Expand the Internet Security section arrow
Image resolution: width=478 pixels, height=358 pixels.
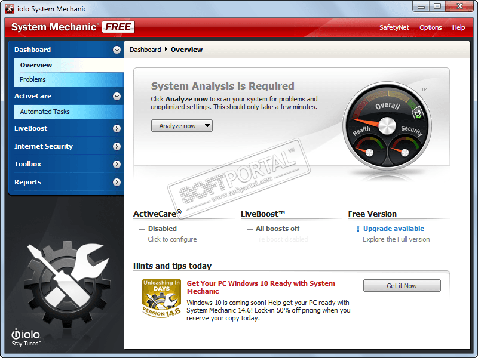click(117, 146)
